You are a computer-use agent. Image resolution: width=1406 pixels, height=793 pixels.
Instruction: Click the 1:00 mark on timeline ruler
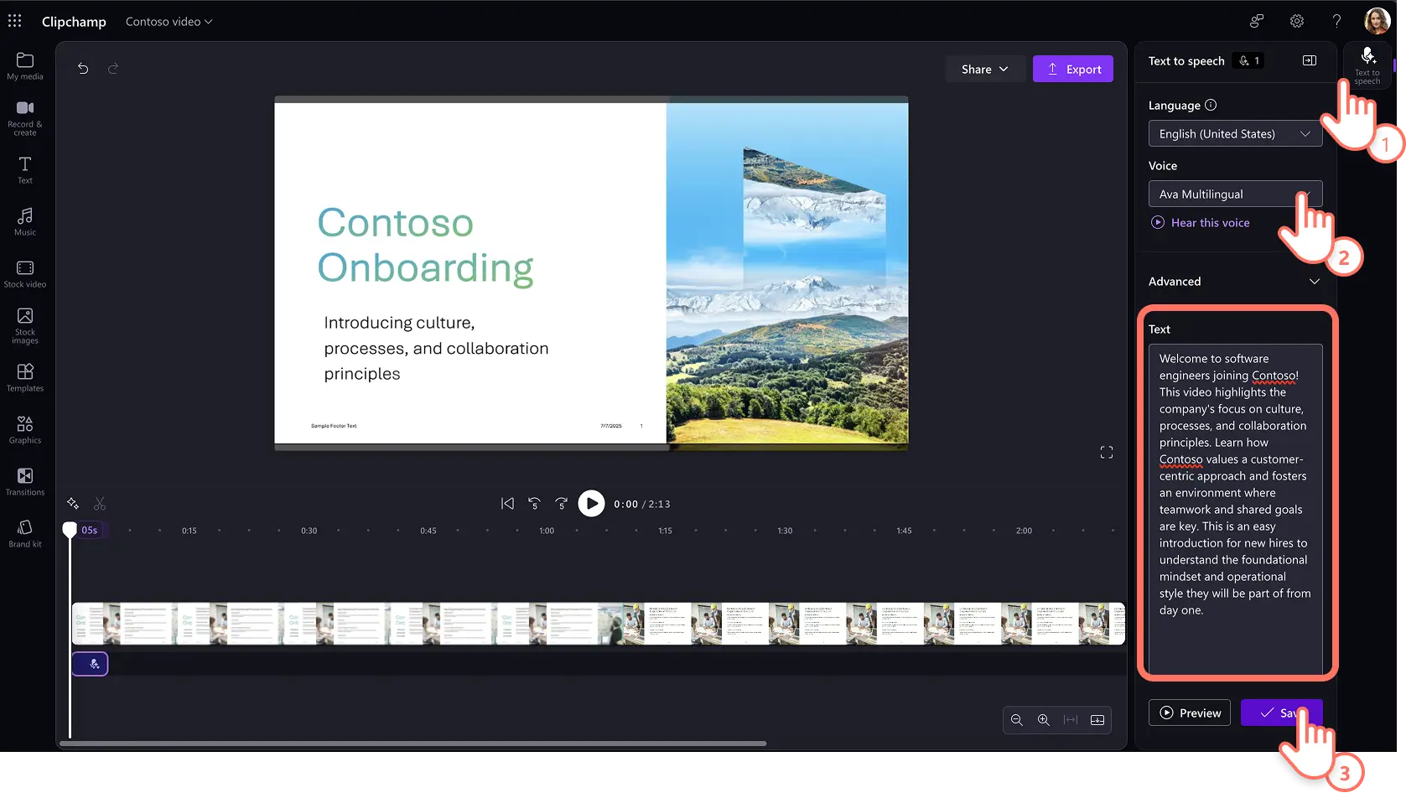point(547,531)
